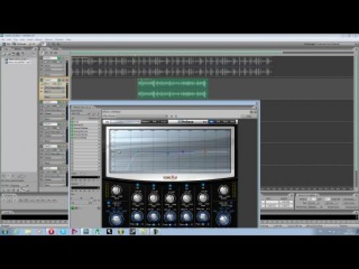359x269 pixels.
Task: Click the second band blue frequency knob
Action: [153, 216]
